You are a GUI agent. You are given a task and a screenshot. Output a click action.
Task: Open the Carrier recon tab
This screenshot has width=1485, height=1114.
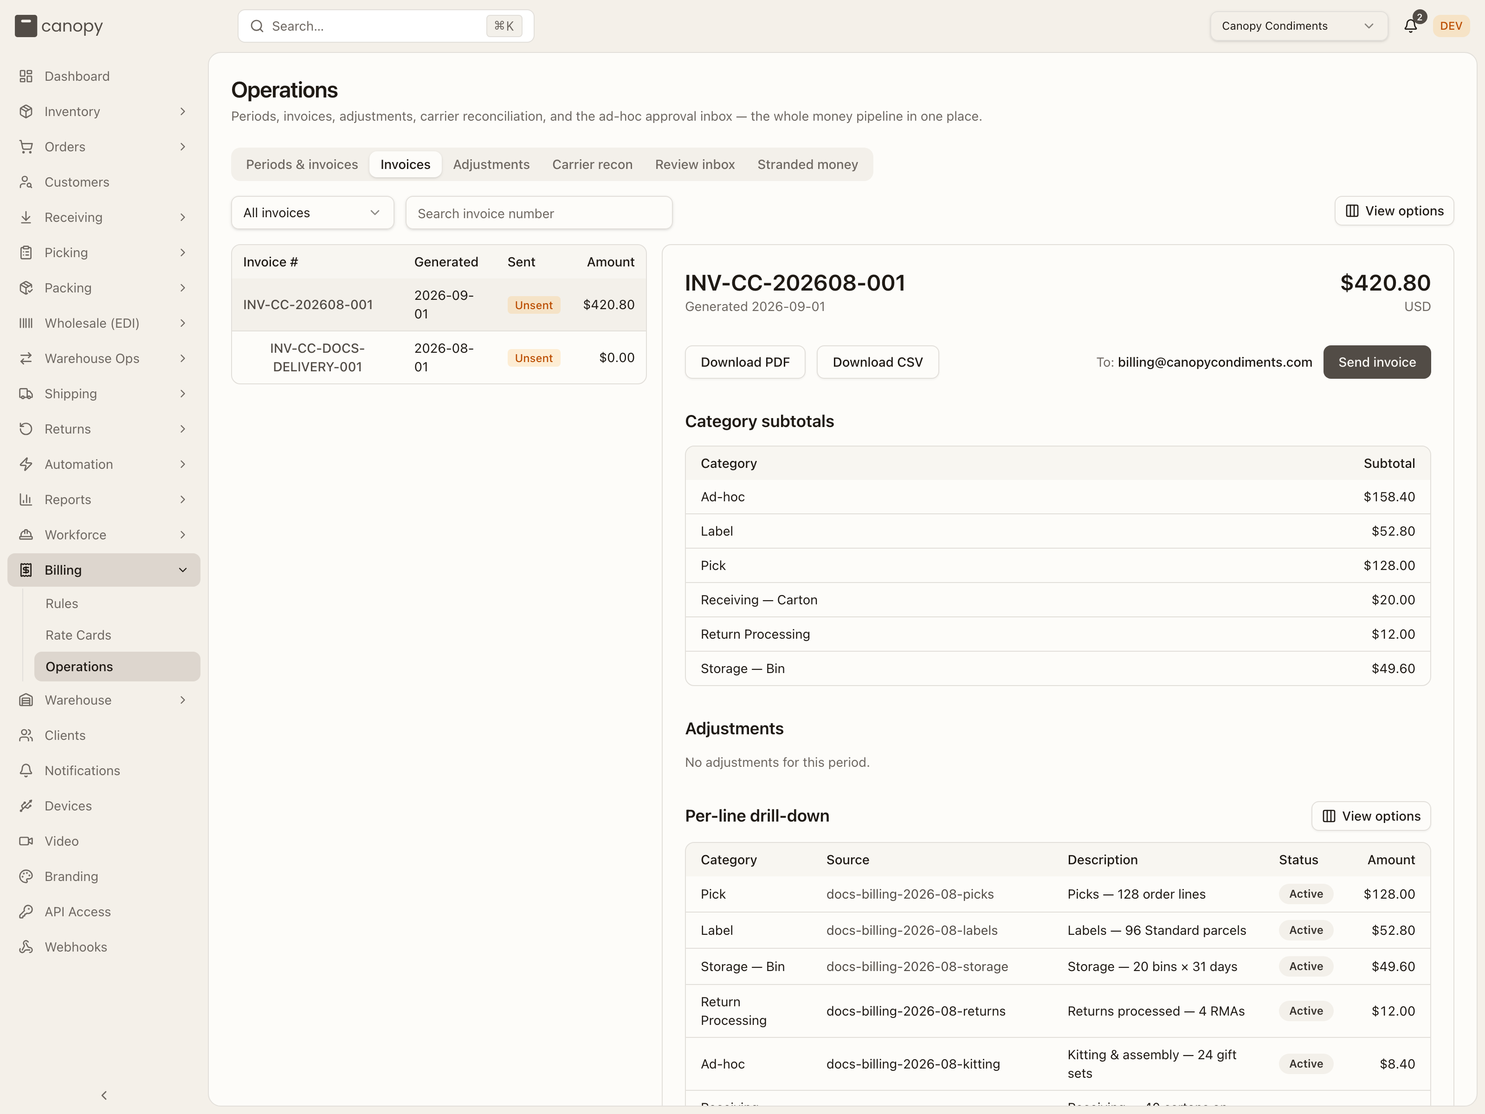tap(592, 164)
